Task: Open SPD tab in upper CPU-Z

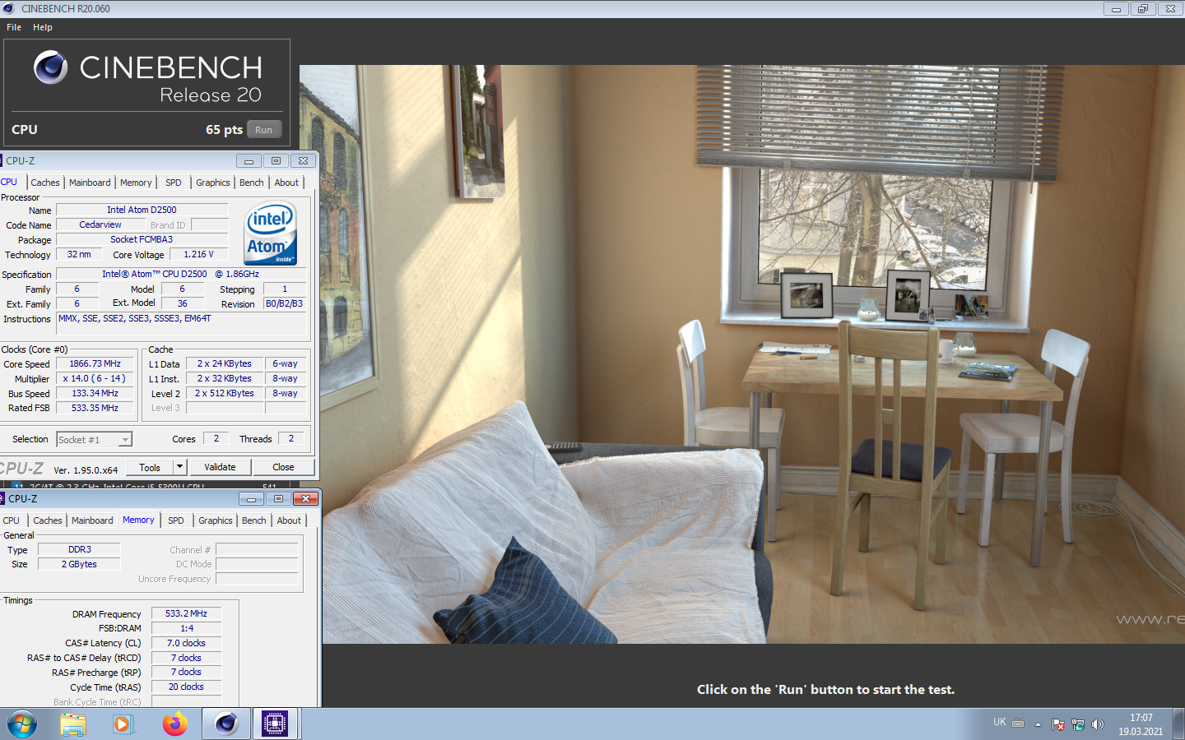Action: (x=174, y=183)
